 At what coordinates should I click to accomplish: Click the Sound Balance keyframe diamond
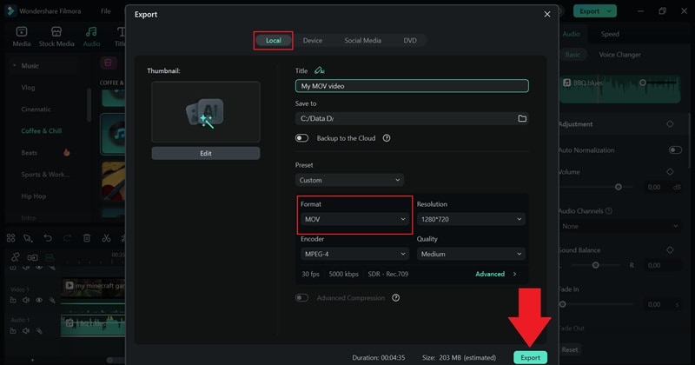(670, 250)
